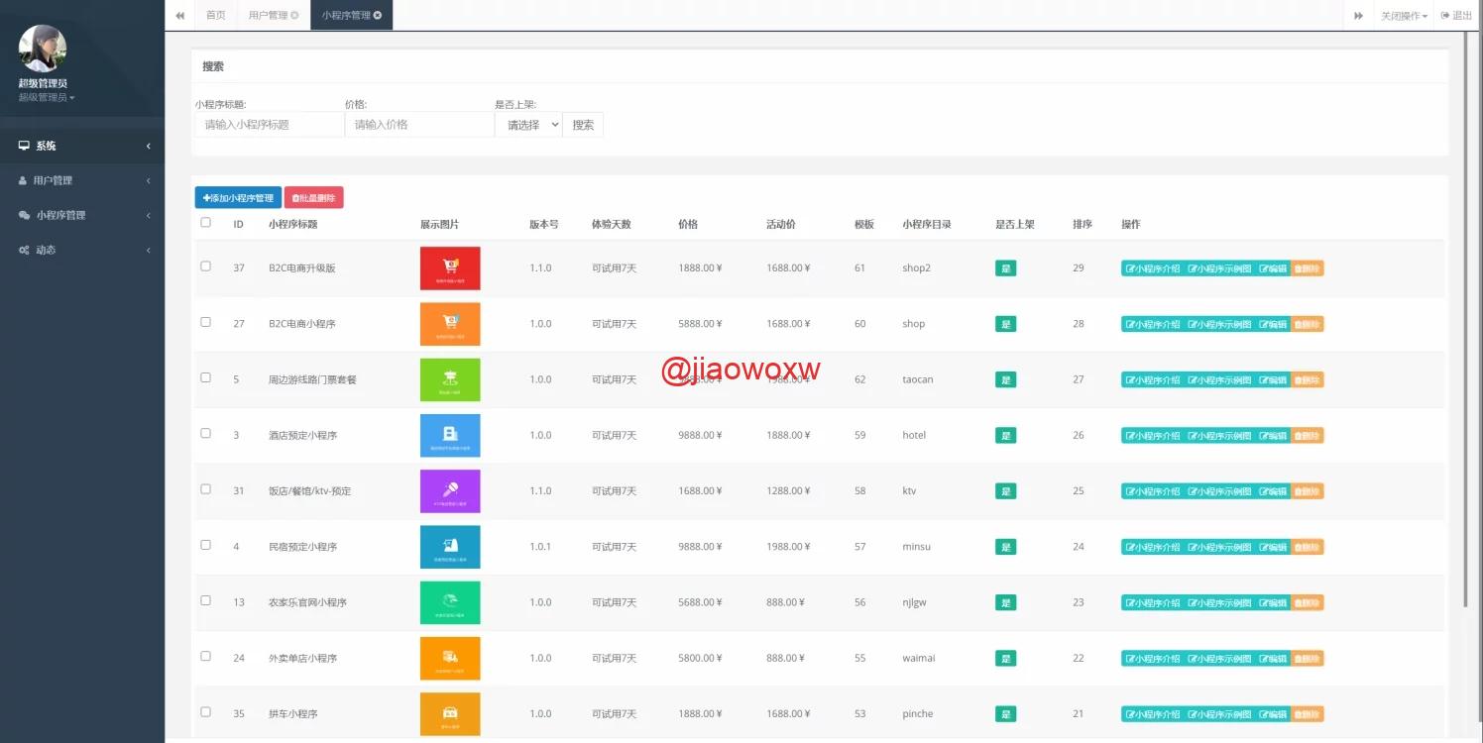This screenshot has width=1483, height=743.
Task: Click 编辑 for 拼车小程序 row
Action: (x=1273, y=713)
